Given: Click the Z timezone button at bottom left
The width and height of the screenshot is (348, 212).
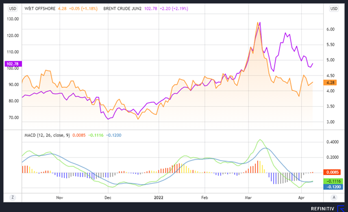Looking at the screenshot, I should (x=13, y=197).
